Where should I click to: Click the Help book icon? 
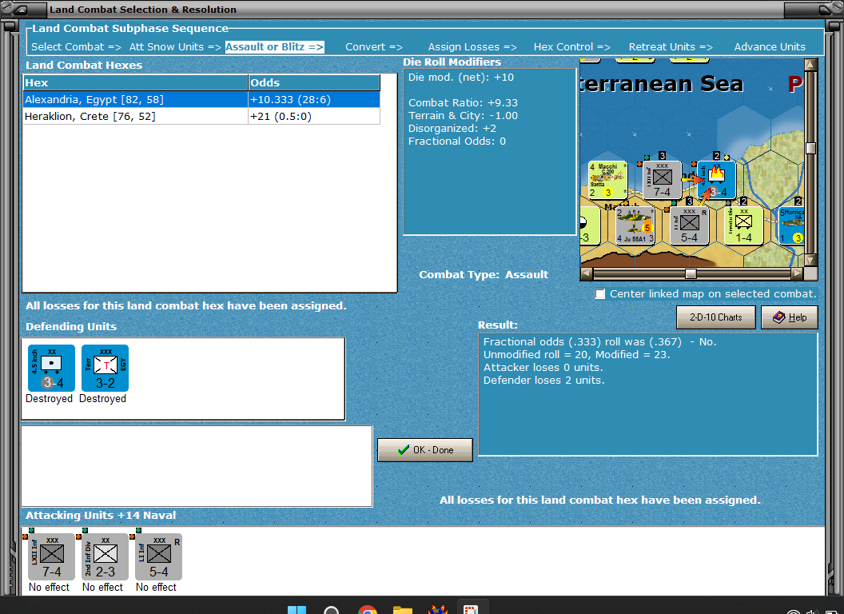[779, 317]
